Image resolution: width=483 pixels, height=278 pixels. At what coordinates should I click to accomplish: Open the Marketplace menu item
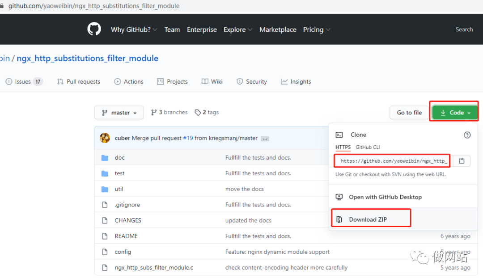278,29
